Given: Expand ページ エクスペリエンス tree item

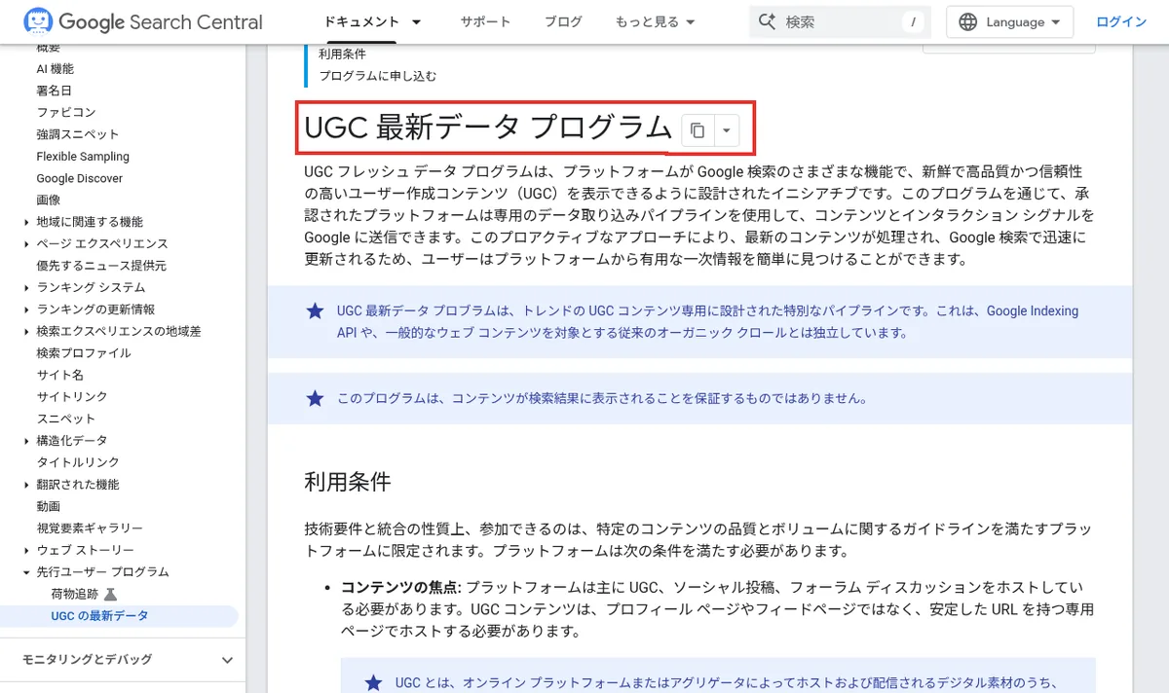Looking at the screenshot, I should [26, 243].
